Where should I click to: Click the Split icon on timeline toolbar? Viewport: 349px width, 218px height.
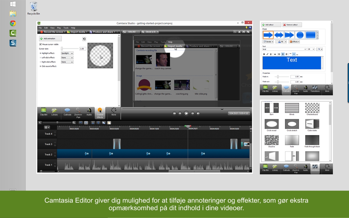coord(98,123)
